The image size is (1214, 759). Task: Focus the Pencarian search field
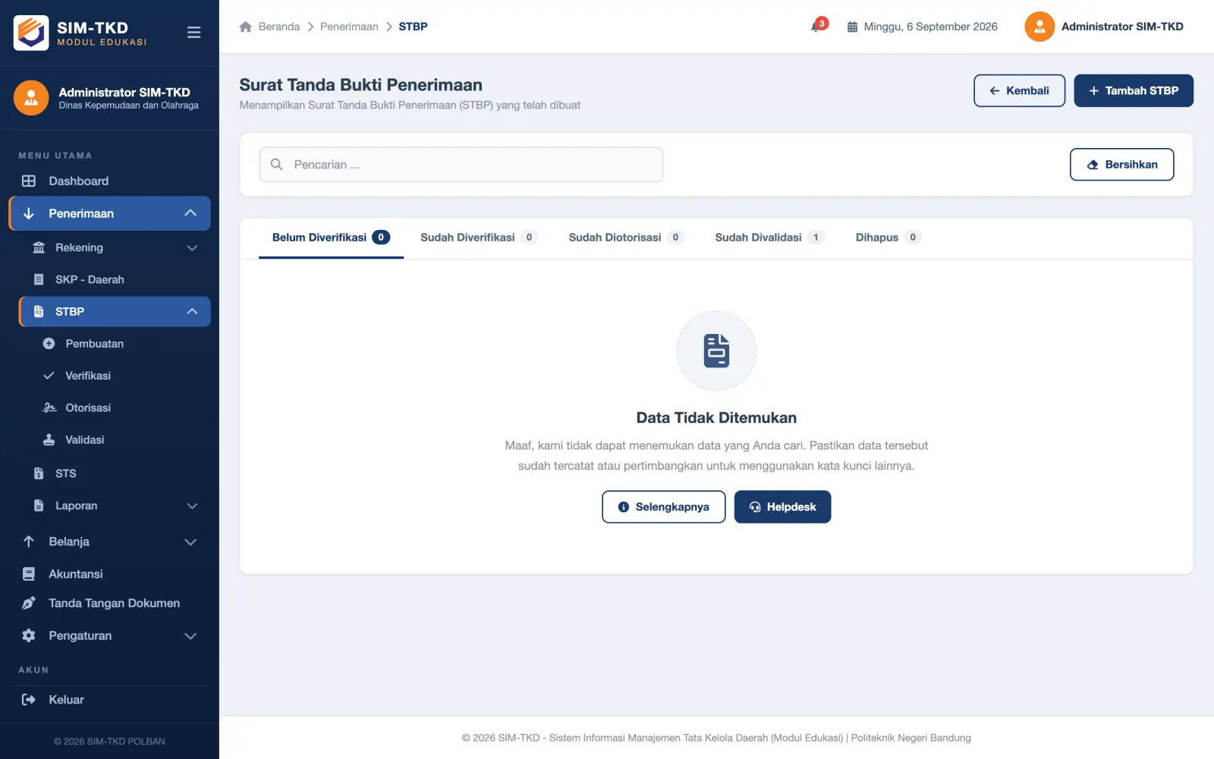461,165
